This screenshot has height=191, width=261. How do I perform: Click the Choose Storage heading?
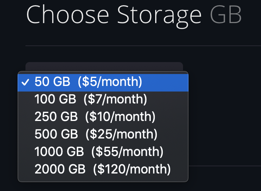114,15
